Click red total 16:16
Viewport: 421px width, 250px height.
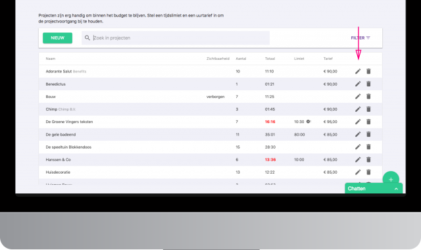pos(270,122)
